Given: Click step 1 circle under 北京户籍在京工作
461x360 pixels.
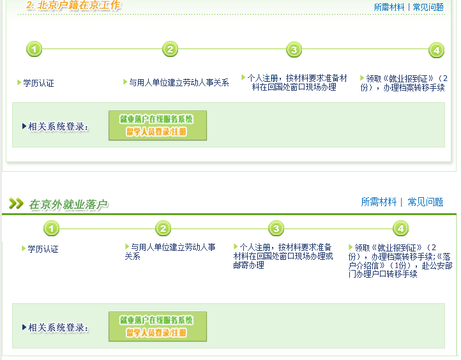Looking at the screenshot, I should pyautogui.click(x=34, y=49).
